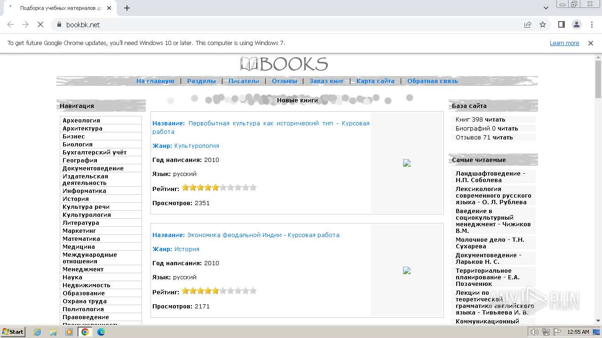Click читать next to Отзывов 71
The width and height of the screenshot is (602, 338).
pos(503,137)
